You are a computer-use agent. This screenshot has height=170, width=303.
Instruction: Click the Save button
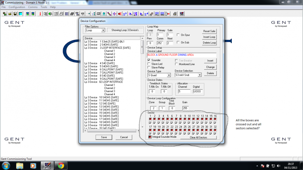[104, 137]
